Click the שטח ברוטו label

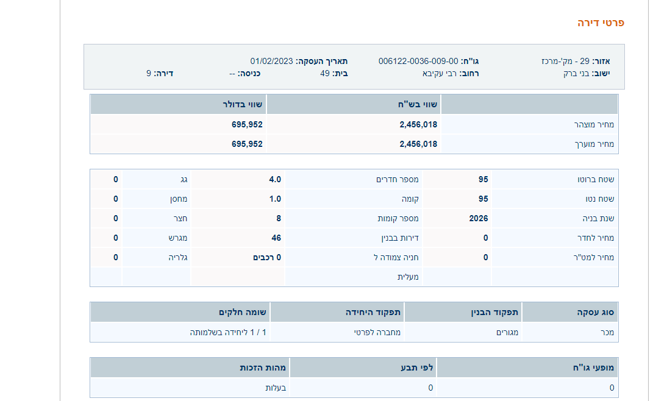click(596, 179)
